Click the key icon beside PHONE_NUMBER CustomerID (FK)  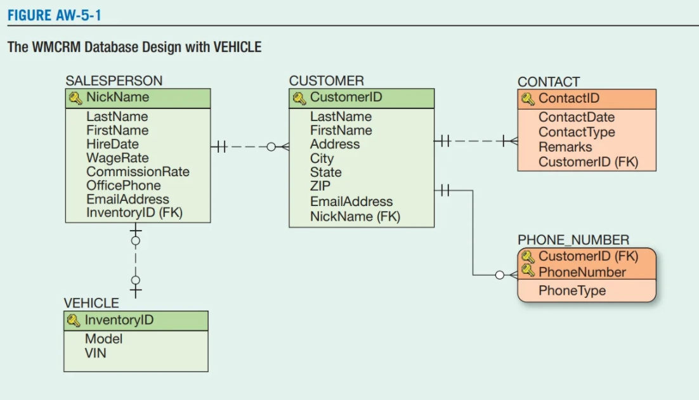coord(528,257)
